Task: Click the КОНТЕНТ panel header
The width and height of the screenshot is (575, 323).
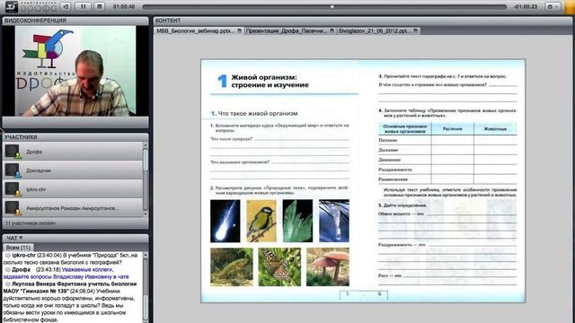Action: (x=363, y=21)
